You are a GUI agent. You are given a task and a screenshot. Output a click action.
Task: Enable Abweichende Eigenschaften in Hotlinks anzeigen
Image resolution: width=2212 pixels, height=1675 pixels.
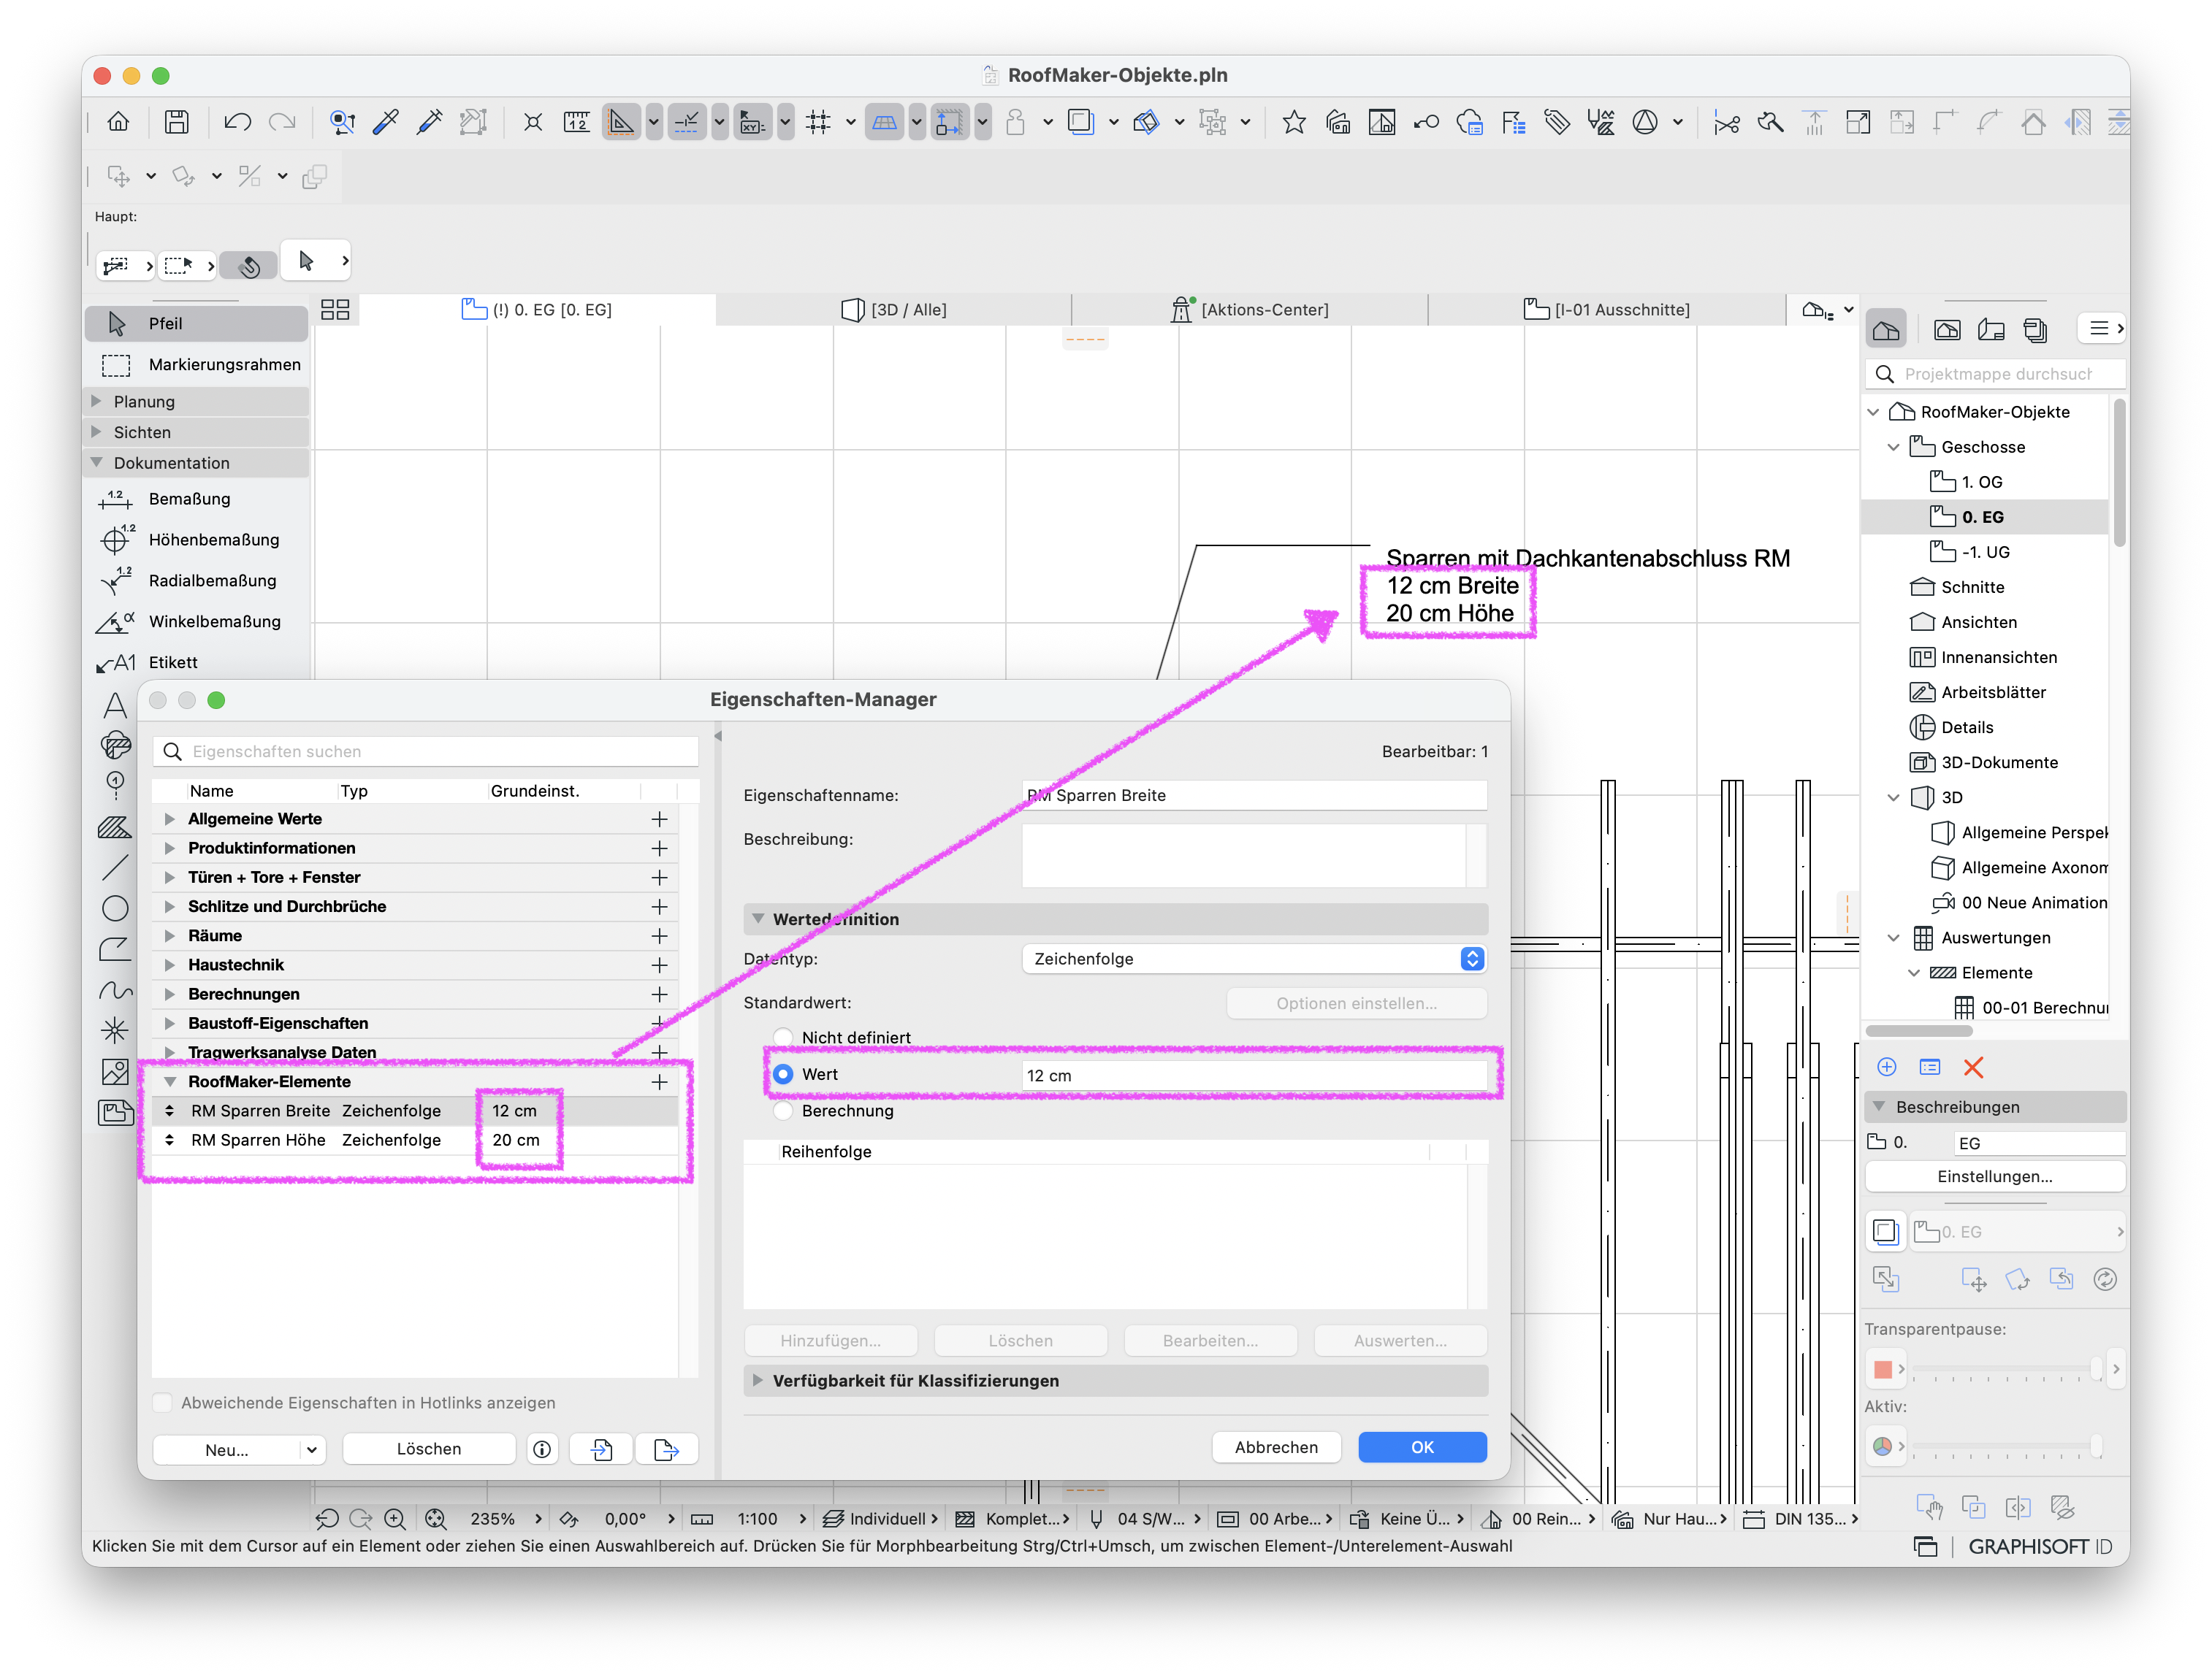(163, 1402)
